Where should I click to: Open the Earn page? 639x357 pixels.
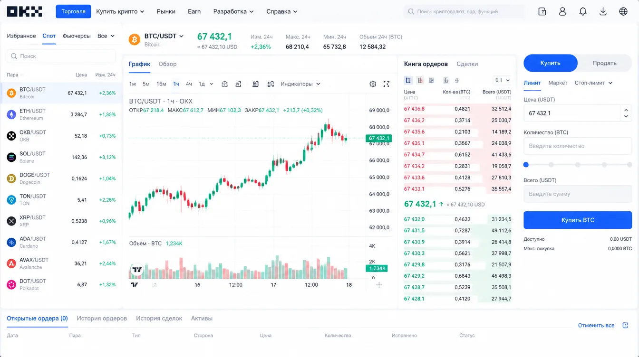(194, 11)
